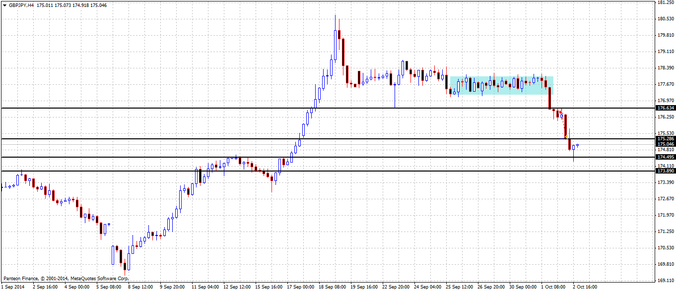676x291 pixels.
Task: Click the 26 Sep 20:00 time label
Action: [x=491, y=287]
